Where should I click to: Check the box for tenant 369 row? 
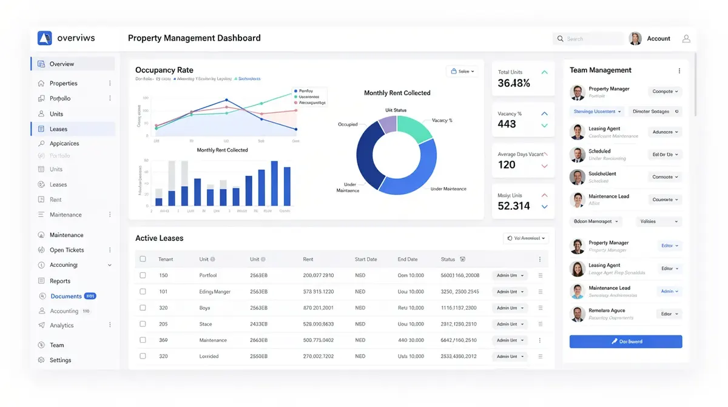click(x=143, y=340)
